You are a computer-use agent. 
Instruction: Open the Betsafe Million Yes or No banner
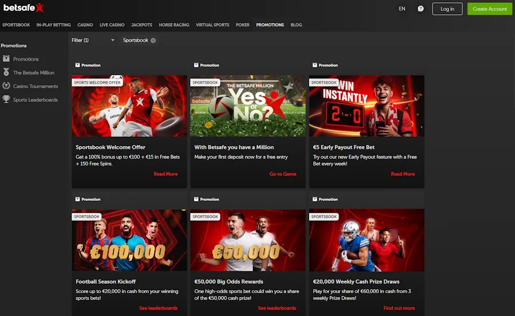coord(248,106)
